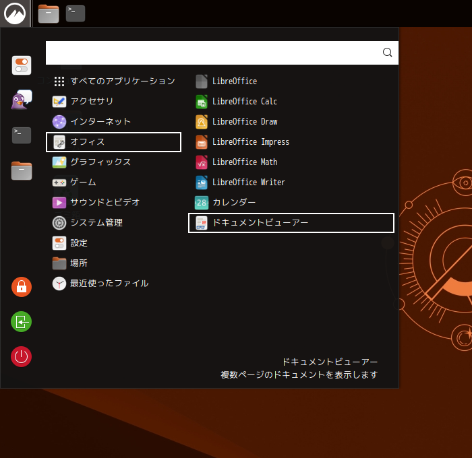Open the アクセサリ category

(x=113, y=101)
